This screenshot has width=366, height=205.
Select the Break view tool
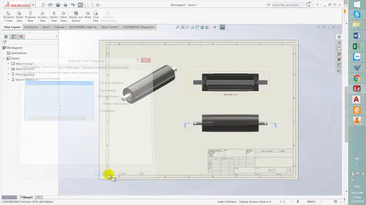(87, 15)
